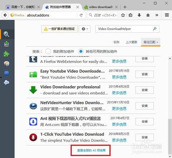Click the scrollbar down arrow
The width and height of the screenshot is (172, 158).
(x=170, y=156)
